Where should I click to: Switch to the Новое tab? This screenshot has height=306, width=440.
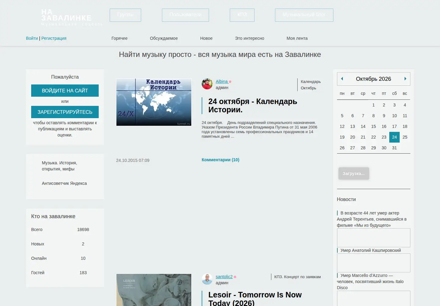click(x=206, y=38)
